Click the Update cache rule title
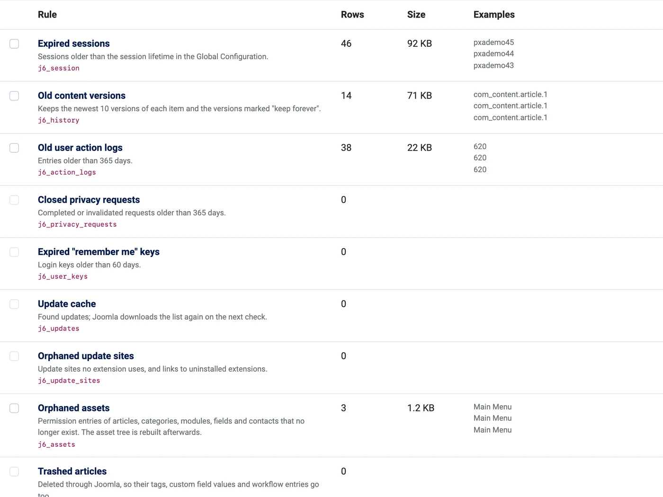Image resolution: width=663 pixels, height=497 pixels. click(x=67, y=304)
